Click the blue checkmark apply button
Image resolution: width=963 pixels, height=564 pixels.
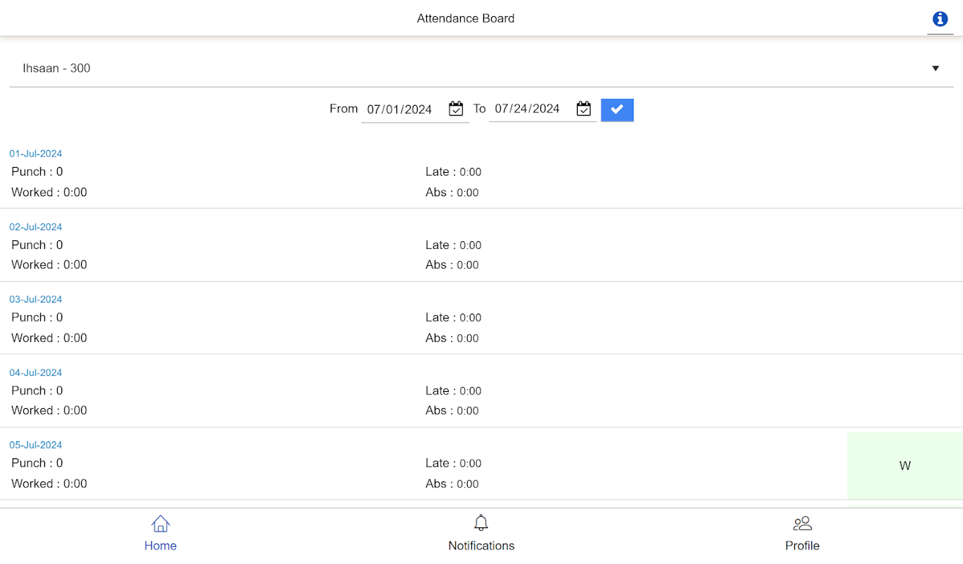pyautogui.click(x=617, y=109)
